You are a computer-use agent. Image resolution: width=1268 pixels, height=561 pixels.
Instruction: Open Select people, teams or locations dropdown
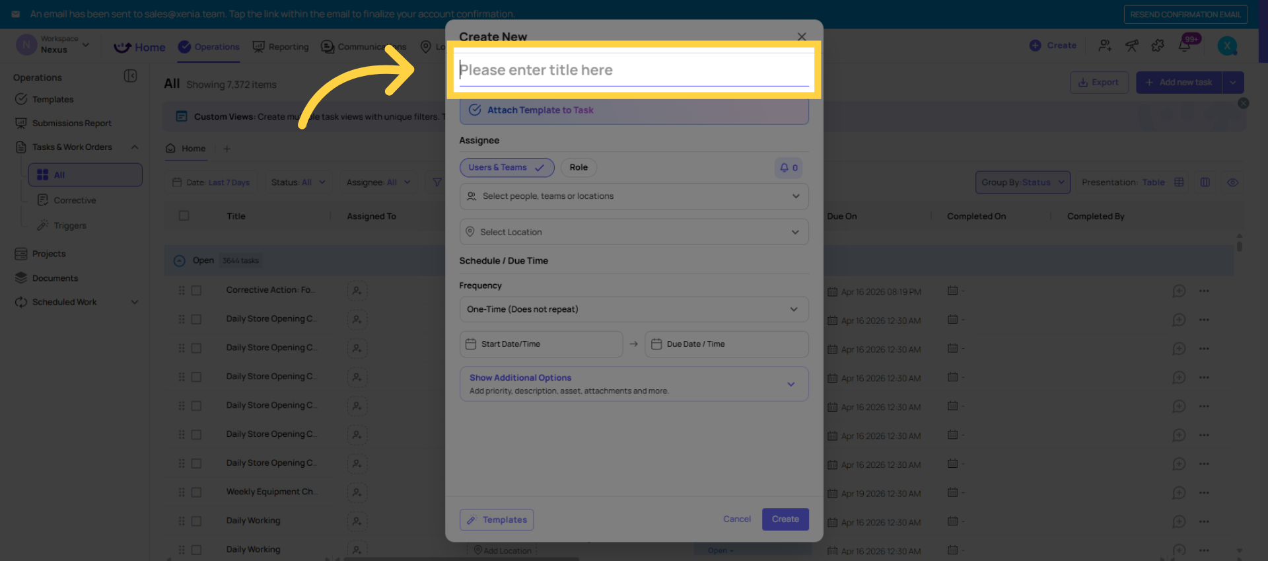click(x=634, y=196)
